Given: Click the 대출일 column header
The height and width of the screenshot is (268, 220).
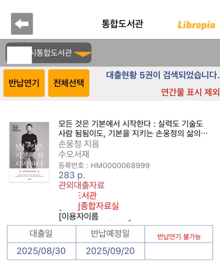Looking at the screenshot, I should click(x=42, y=234).
